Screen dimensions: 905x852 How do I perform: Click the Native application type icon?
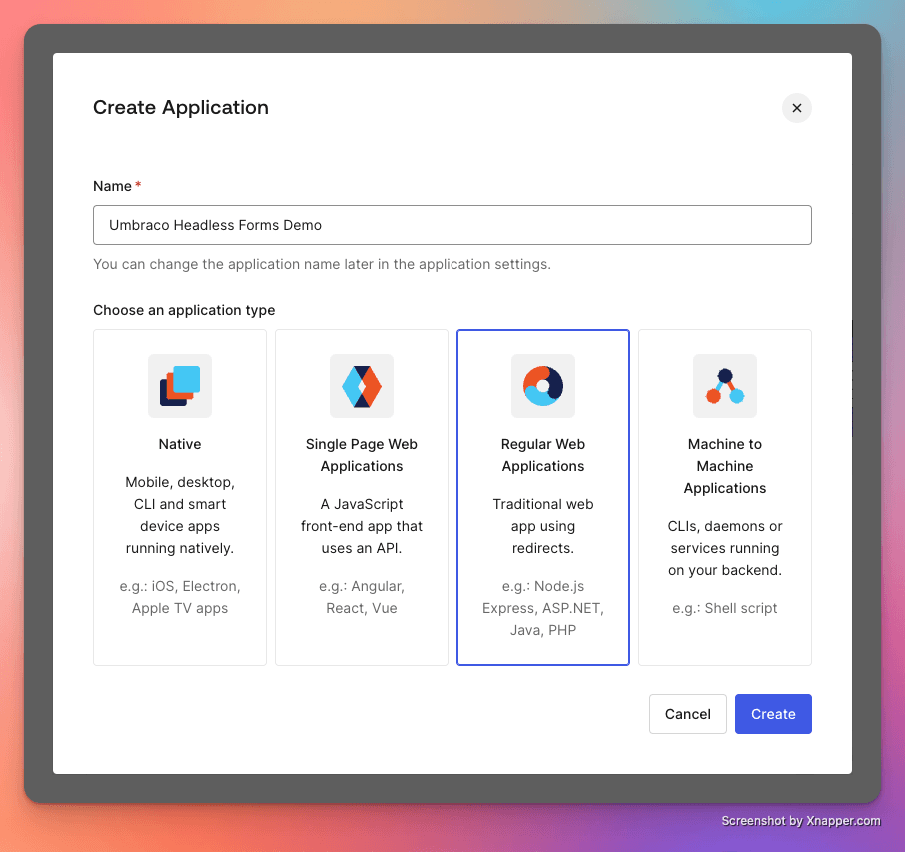pyautogui.click(x=179, y=386)
